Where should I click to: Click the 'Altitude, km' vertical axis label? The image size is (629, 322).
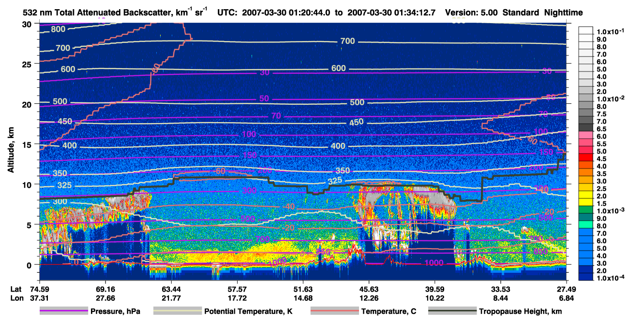click(x=10, y=151)
